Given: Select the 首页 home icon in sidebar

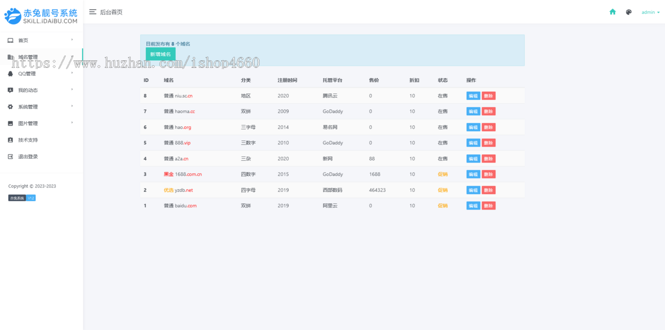Looking at the screenshot, I should coord(9,40).
